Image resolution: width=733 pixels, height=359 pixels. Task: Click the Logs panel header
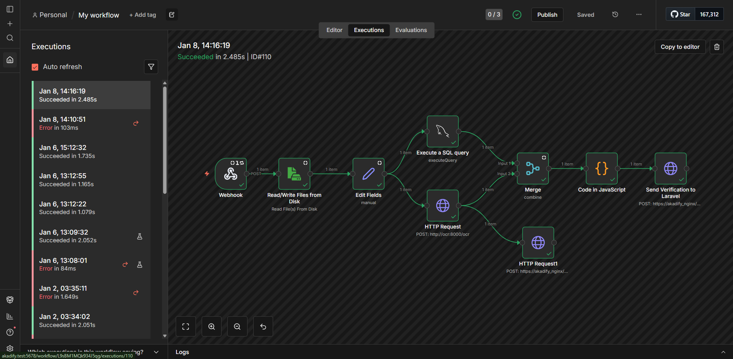click(x=450, y=352)
